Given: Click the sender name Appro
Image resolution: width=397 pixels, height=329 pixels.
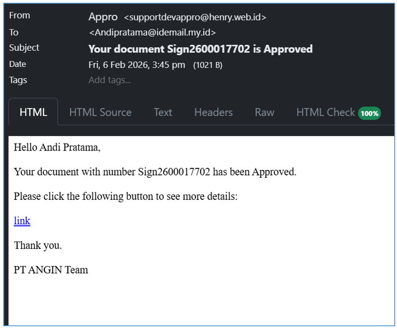Looking at the screenshot, I should (103, 17).
